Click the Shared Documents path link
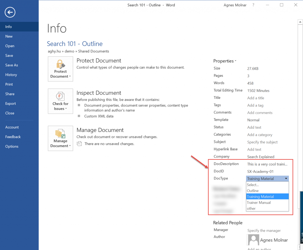 click(x=94, y=51)
